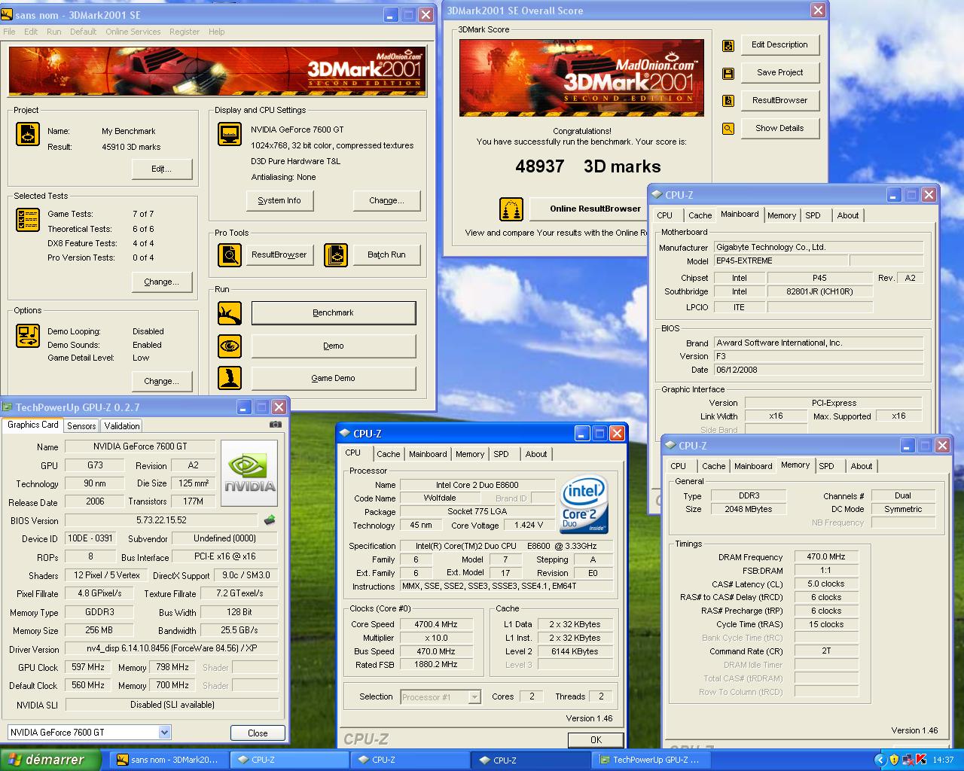Viewport: 964px width, 771px height.
Task: Click the Online ResultBrowser icon
Action: pyautogui.click(x=511, y=209)
